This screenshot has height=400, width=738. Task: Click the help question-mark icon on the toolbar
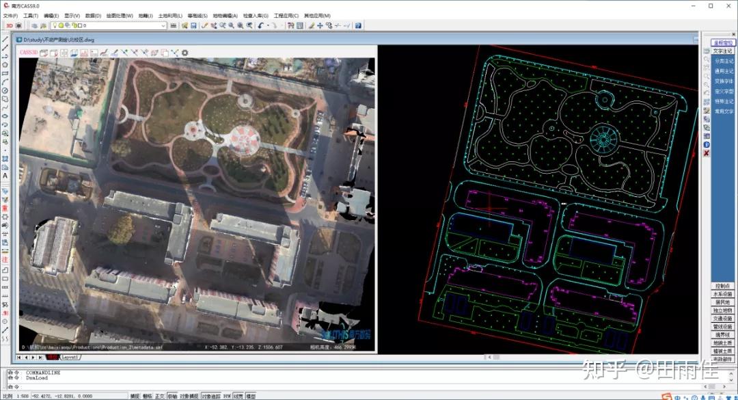(358, 25)
